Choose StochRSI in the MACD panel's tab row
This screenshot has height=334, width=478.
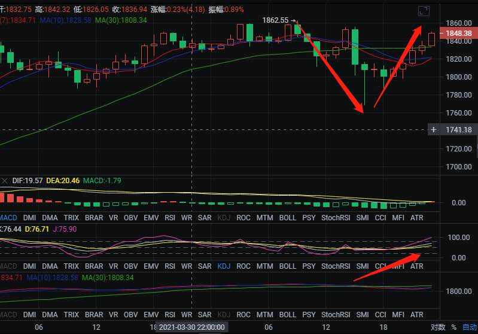(336, 218)
